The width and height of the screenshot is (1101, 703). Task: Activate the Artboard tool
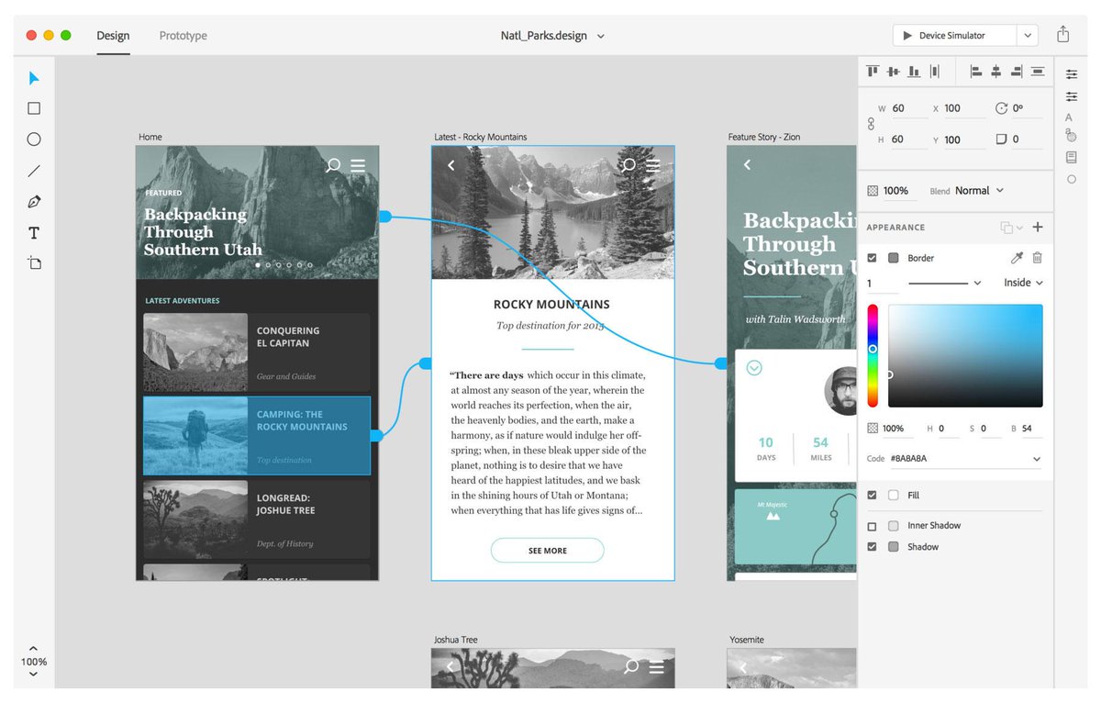pos(33,262)
